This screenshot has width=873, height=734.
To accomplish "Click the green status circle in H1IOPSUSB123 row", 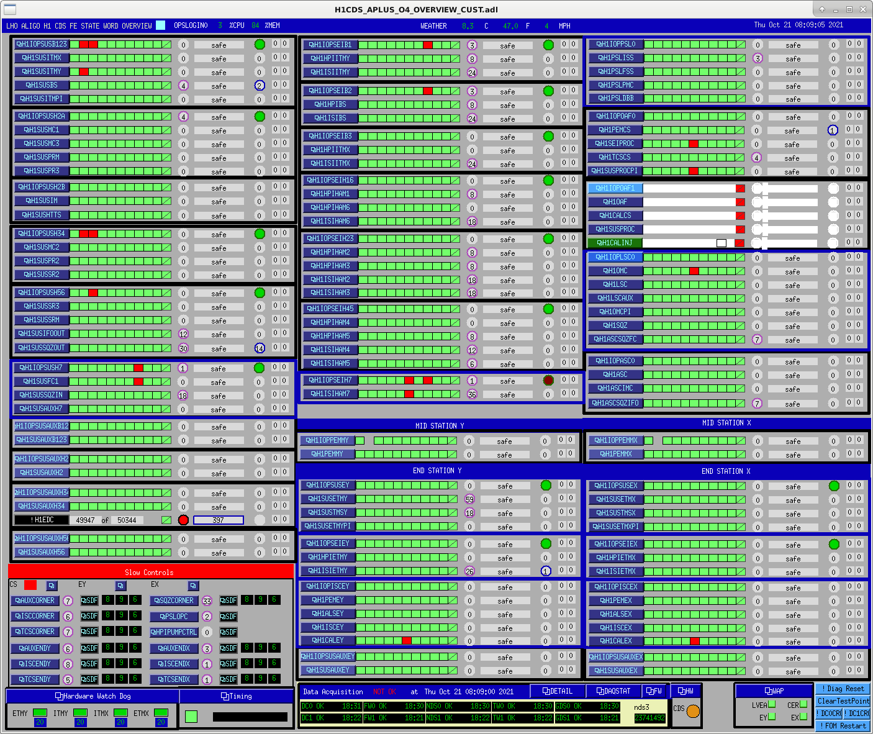I will [260, 44].
